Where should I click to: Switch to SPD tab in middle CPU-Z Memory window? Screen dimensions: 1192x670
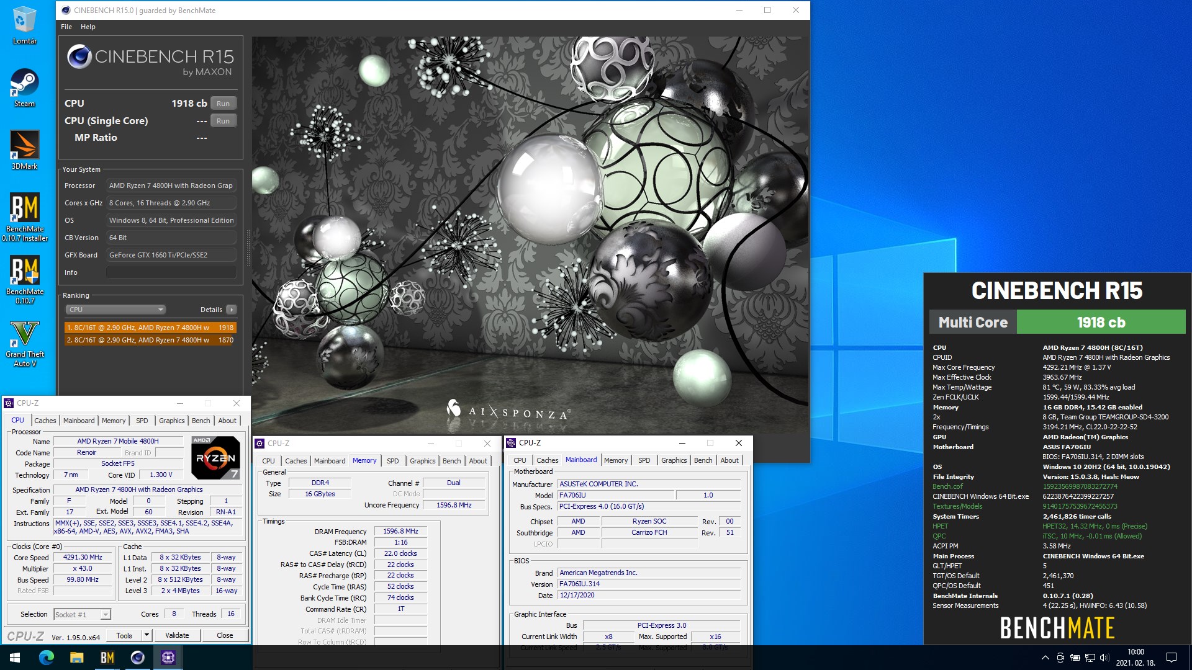coord(393,461)
